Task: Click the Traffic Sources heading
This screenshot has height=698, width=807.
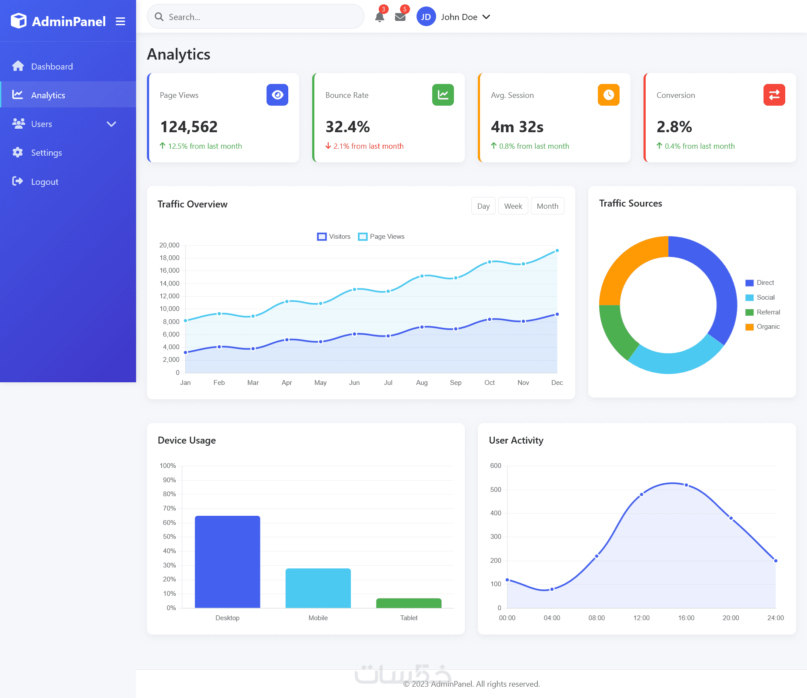Action: (x=630, y=203)
